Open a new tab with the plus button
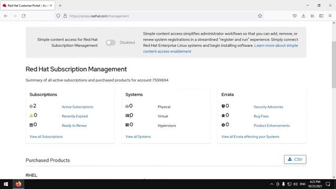336x189 pixels. click(x=60, y=6)
